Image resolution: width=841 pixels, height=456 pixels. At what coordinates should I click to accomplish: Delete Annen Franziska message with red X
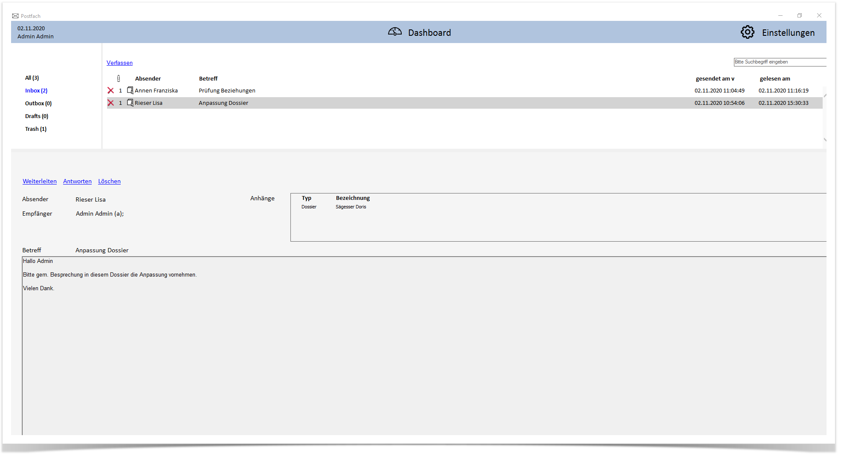click(110, 90)
